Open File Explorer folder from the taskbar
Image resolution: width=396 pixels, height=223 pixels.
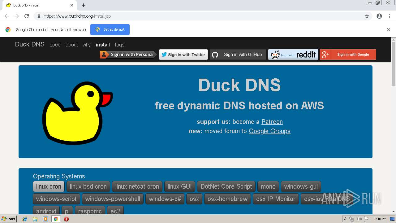pyautogui.click(x=35, y=219)
